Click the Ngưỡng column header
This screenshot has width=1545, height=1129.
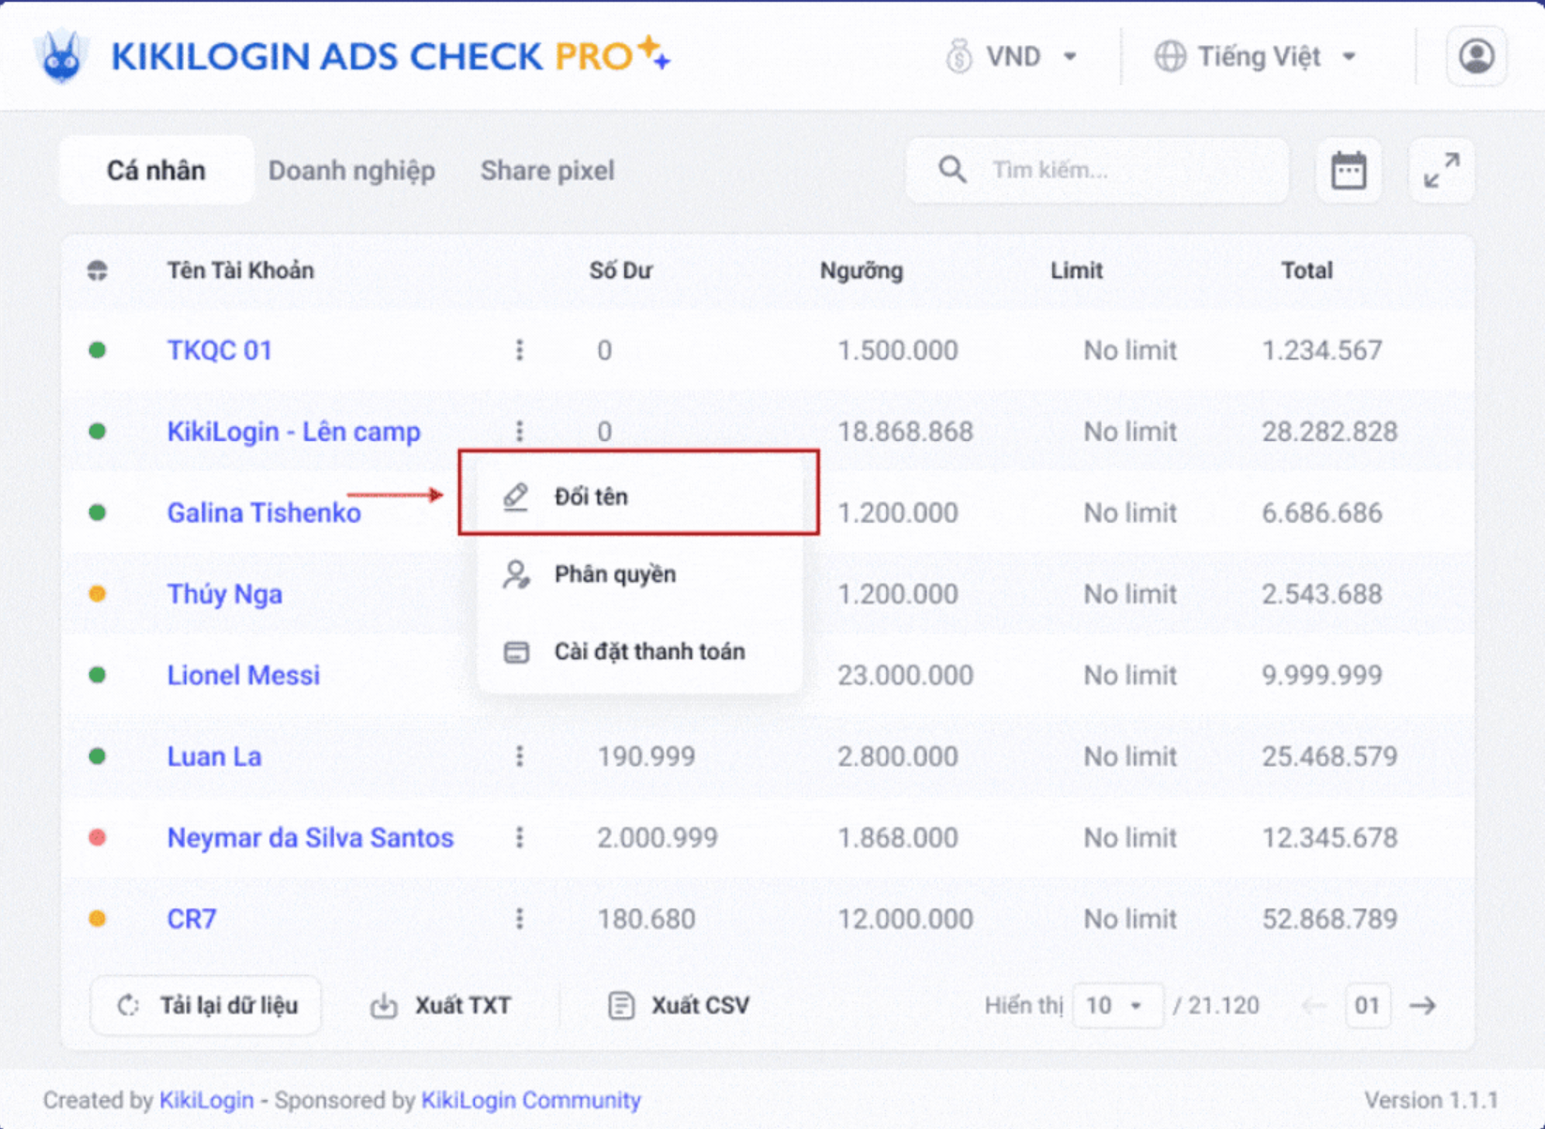click(862, 271)
